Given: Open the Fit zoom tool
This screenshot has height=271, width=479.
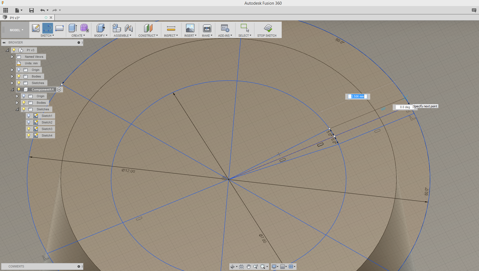Looking at the screenshot, I should [263, 267].
